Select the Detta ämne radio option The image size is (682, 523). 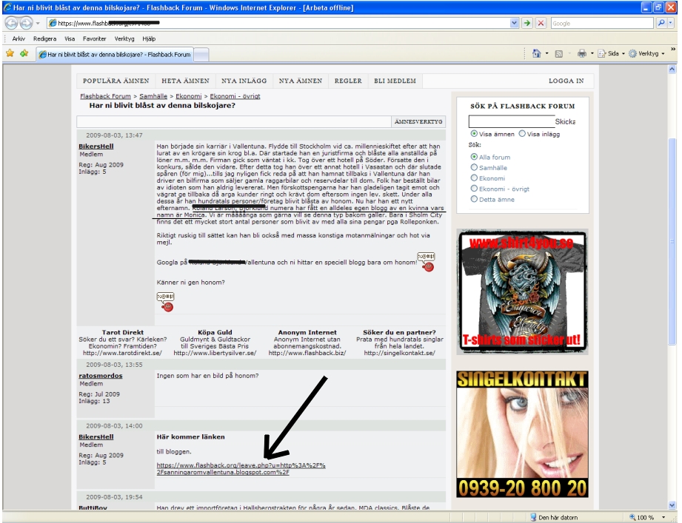coord(474,199)
